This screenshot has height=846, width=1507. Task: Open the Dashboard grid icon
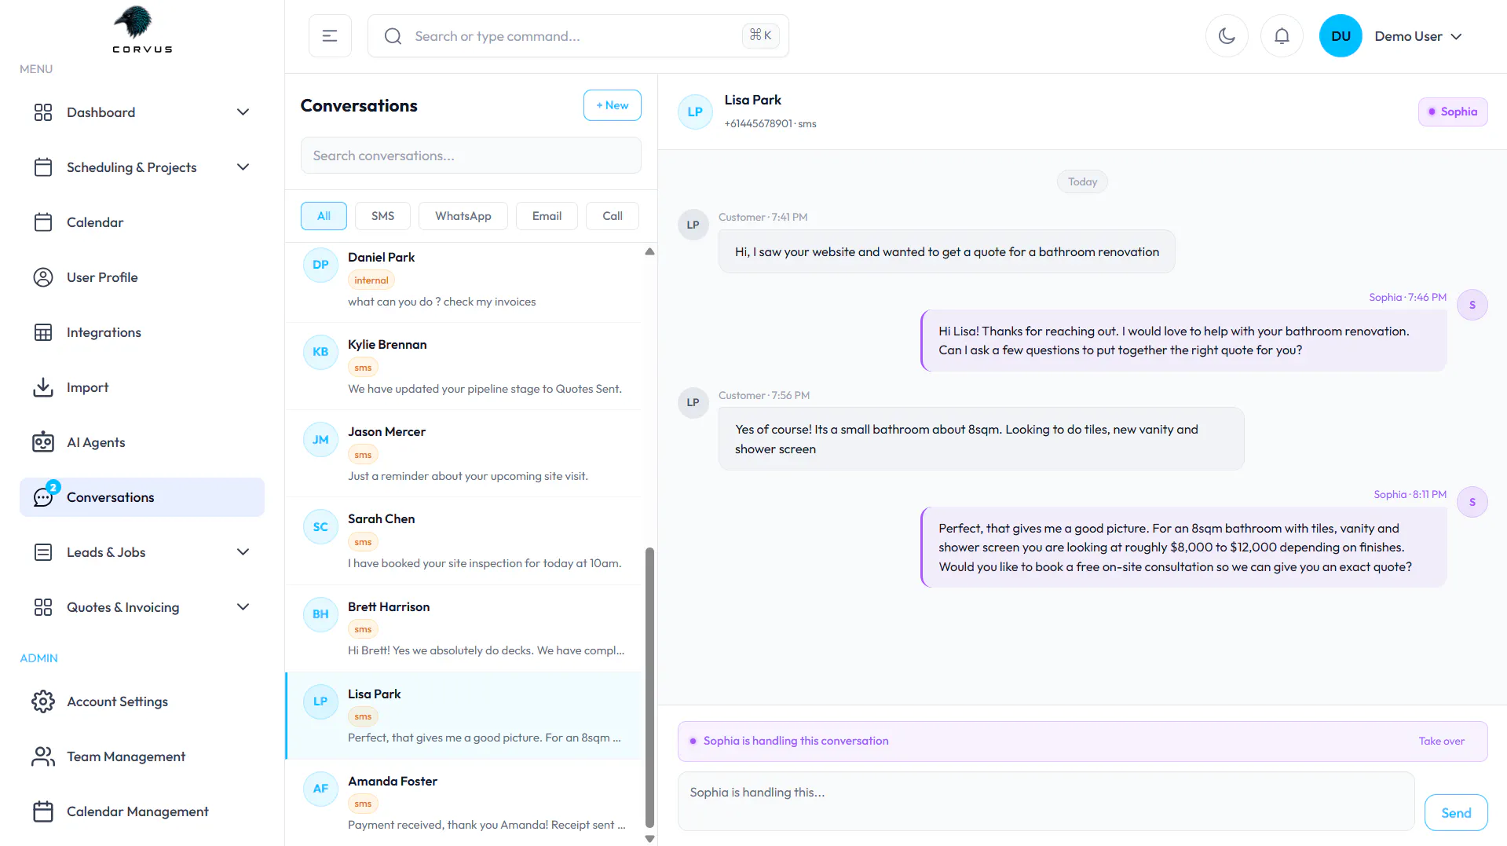[43, 112]
